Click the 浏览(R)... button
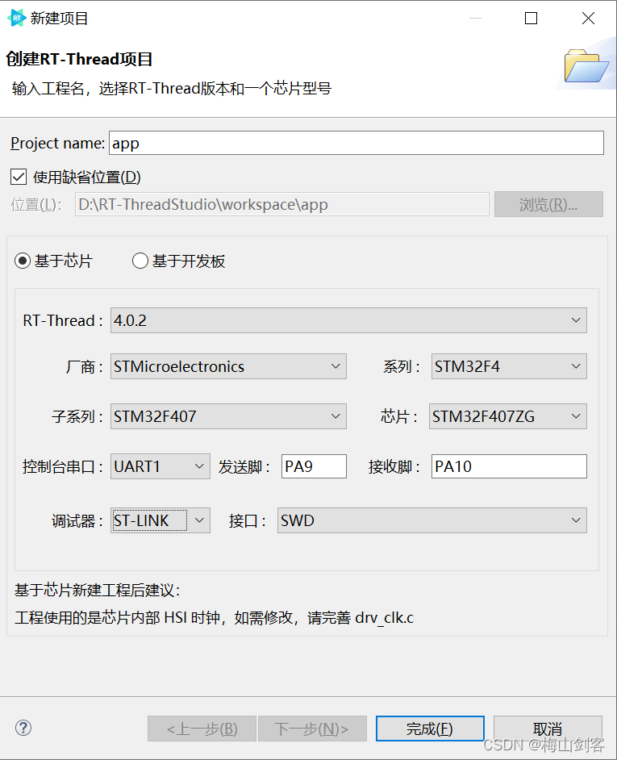Screen dimensions: 617x760 (548, 204)
